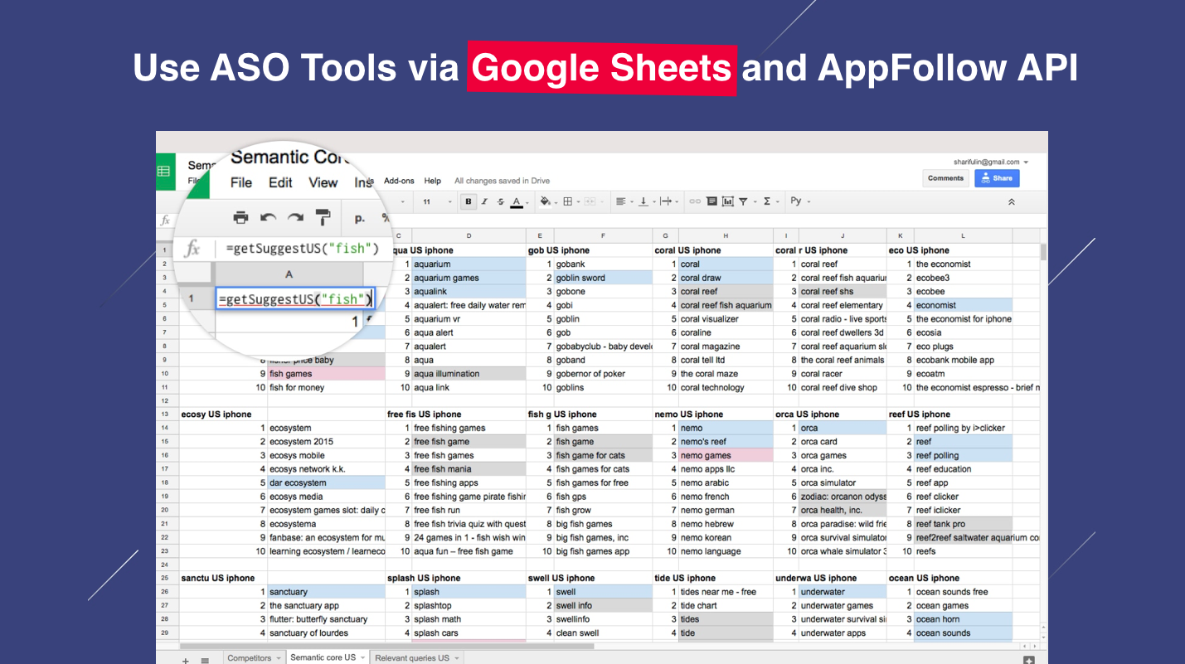Click the all sheets list icon
This screenshot has width=1185, height=664.
[x=205, y=660]
